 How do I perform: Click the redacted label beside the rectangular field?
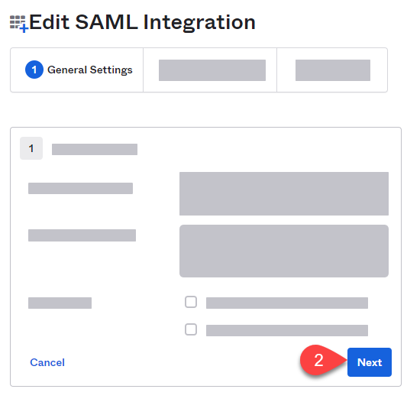(80, 189)
